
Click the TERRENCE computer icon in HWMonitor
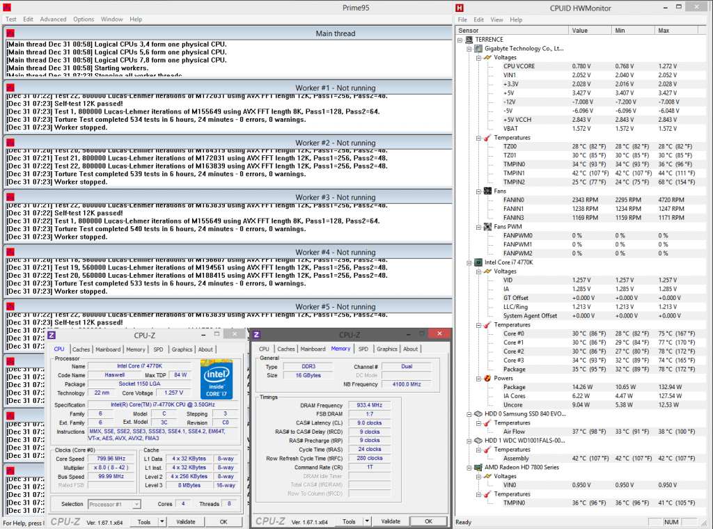[x=469, y=40]
